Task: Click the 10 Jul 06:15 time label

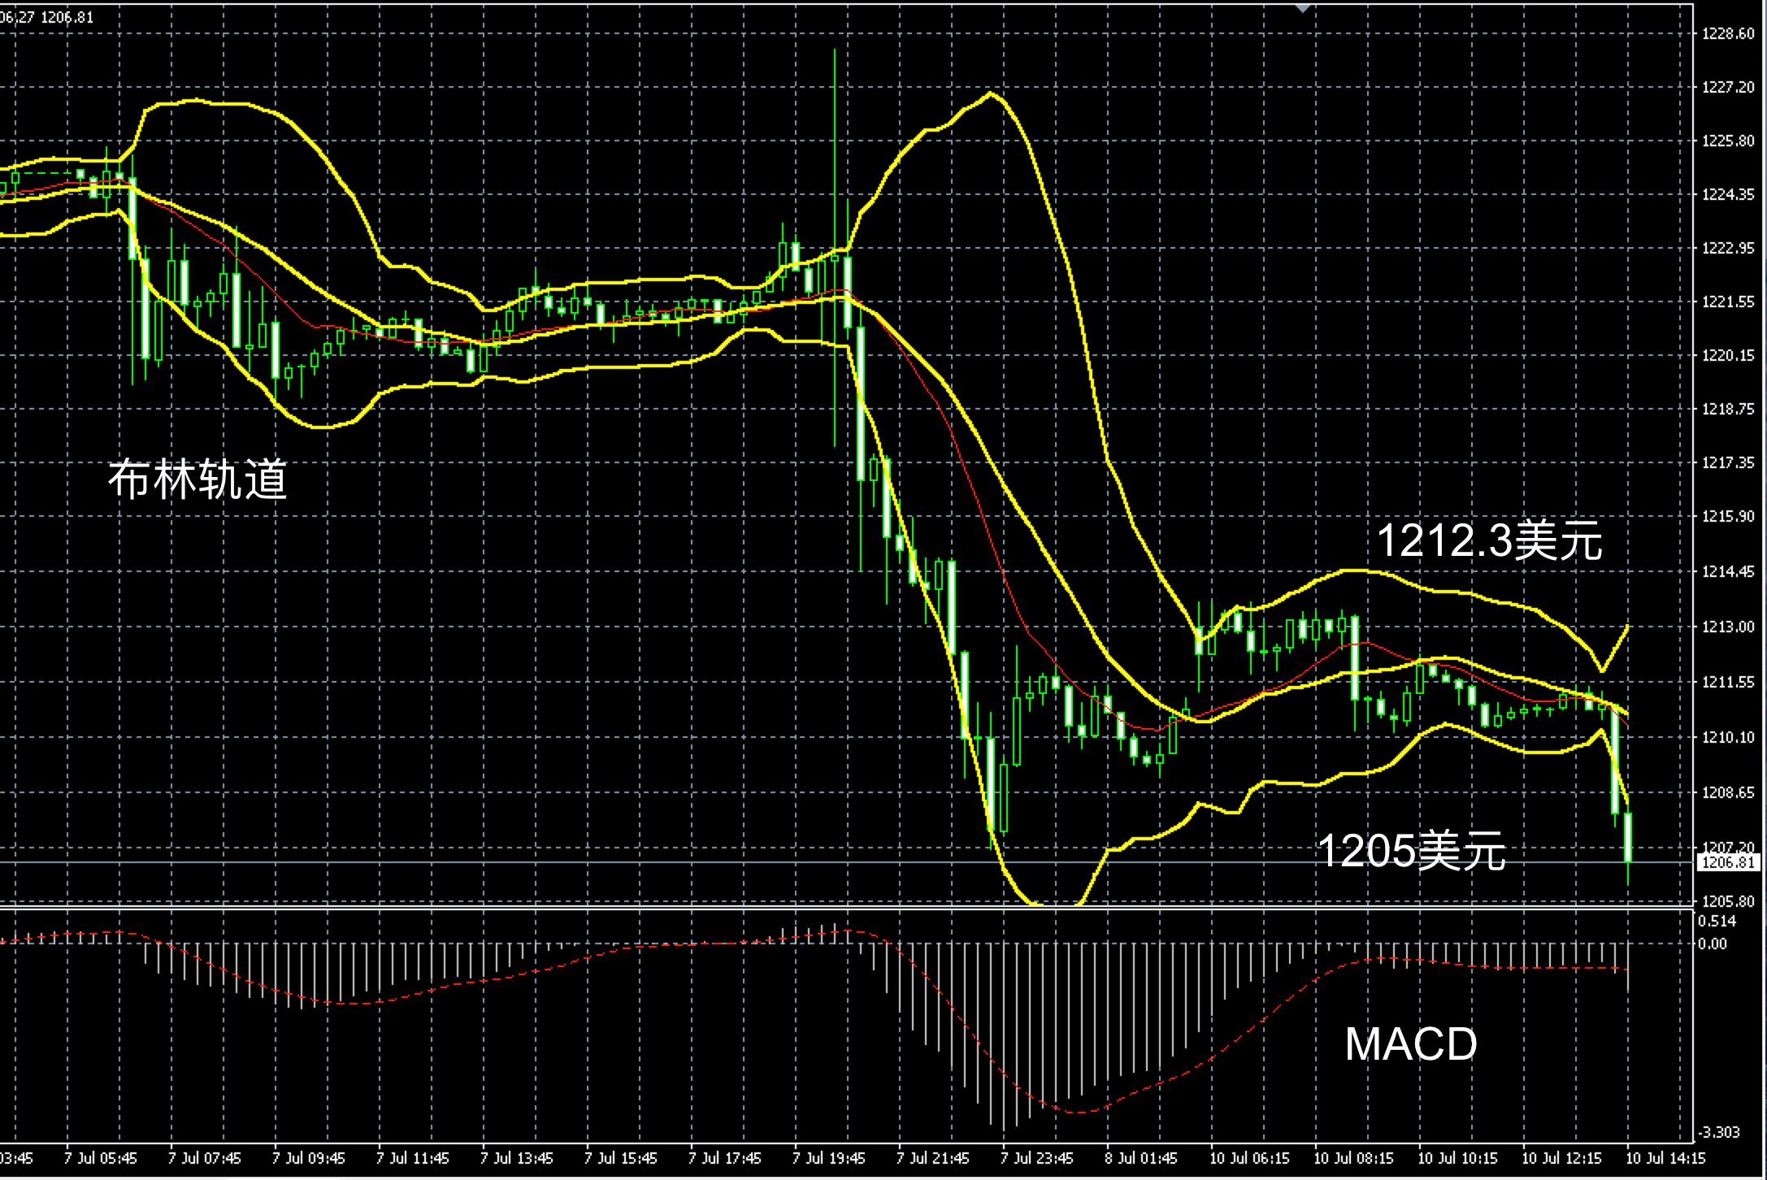Action: pyautogui.click(x=1249, y=1158)
